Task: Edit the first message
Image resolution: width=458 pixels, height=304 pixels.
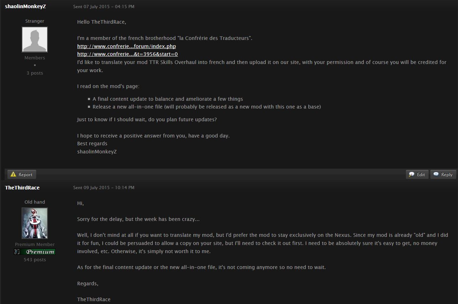Action: (x=417, y=174)
